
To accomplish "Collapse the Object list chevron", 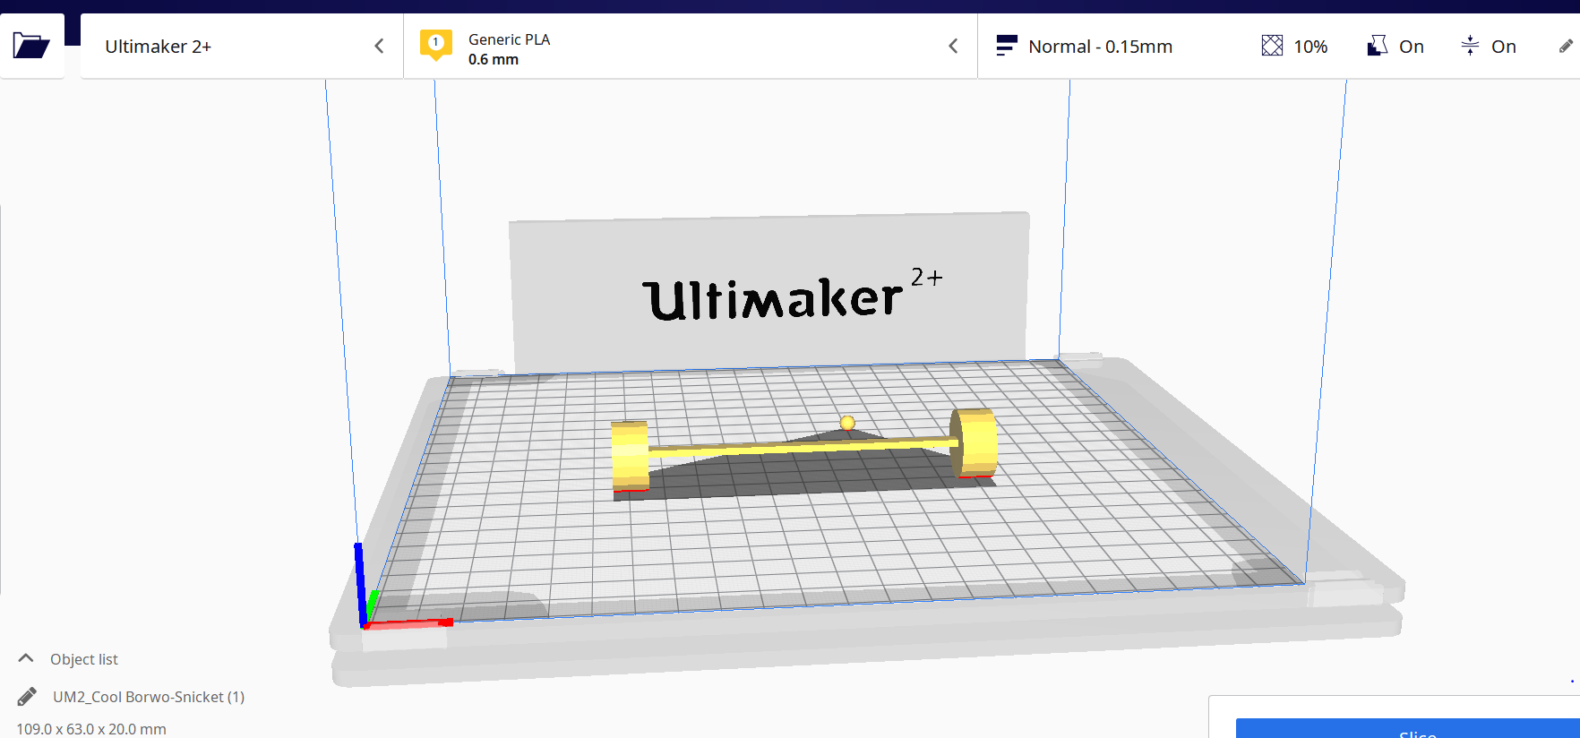I will pos(26,658).
